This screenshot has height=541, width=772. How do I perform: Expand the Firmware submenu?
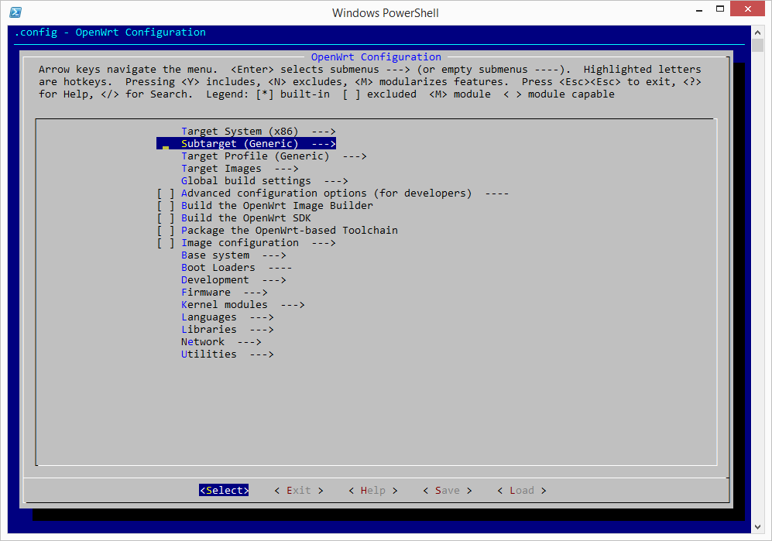coord(224,293)
